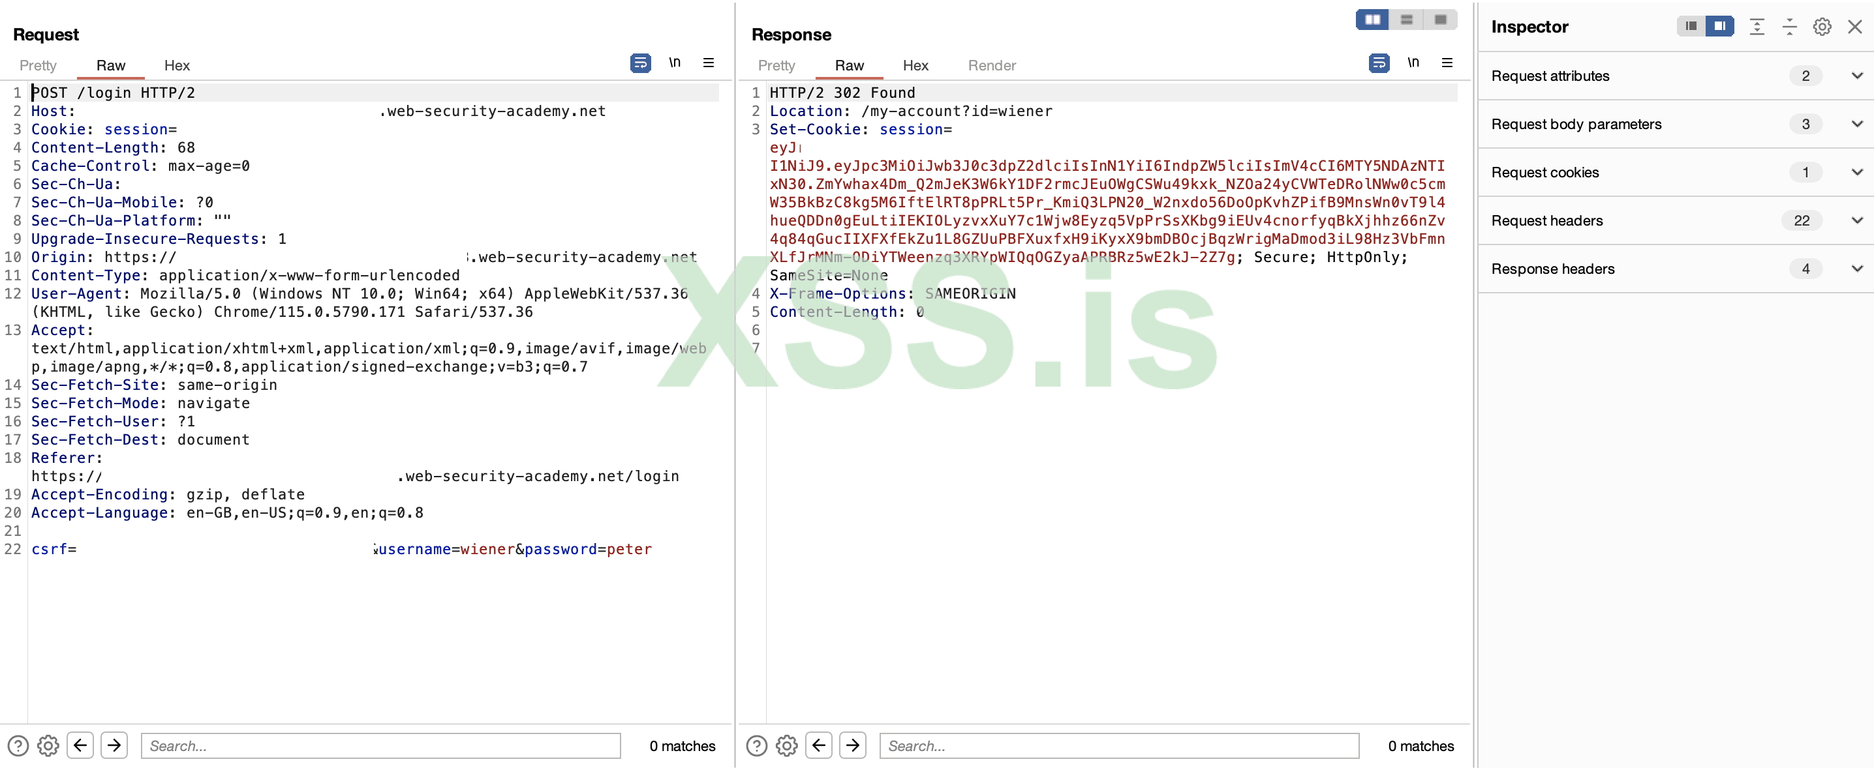Switch Response view to Render tab
The image size is (1874, 768).
991,65
